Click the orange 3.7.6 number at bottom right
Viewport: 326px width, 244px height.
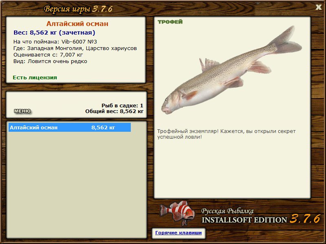(305, 219)
